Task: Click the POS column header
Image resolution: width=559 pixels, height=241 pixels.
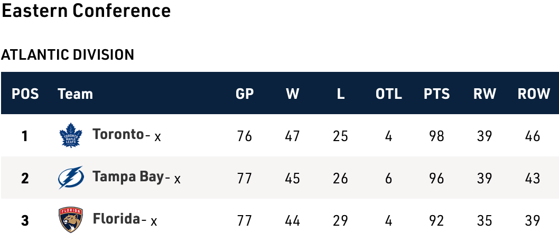Action: pyautogui.click(x=25, y=94)
